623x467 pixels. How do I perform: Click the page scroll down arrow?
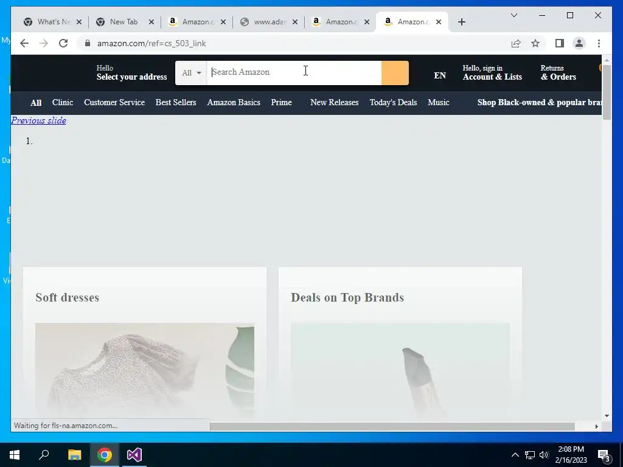click(x=607, y=416)
